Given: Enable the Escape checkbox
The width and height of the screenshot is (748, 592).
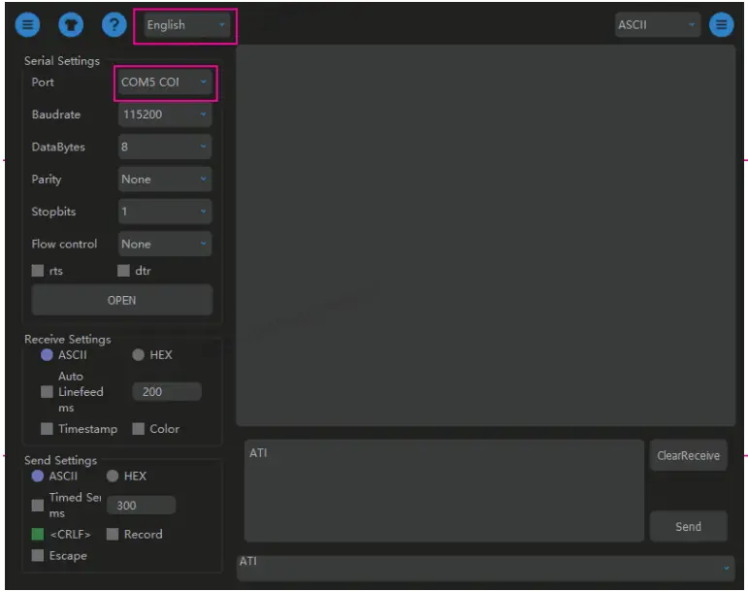Looking at the screenshot, I should pyautogui.click(x=37, y=556).
